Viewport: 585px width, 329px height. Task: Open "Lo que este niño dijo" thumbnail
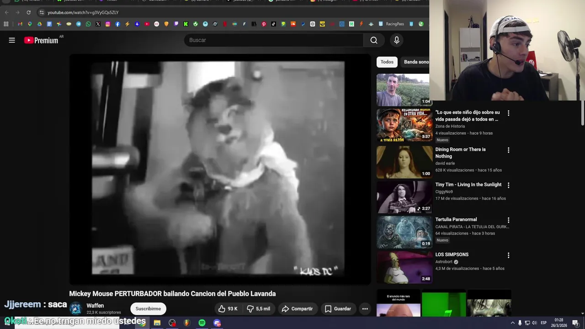pyautogui.click(x=404, y=125)
